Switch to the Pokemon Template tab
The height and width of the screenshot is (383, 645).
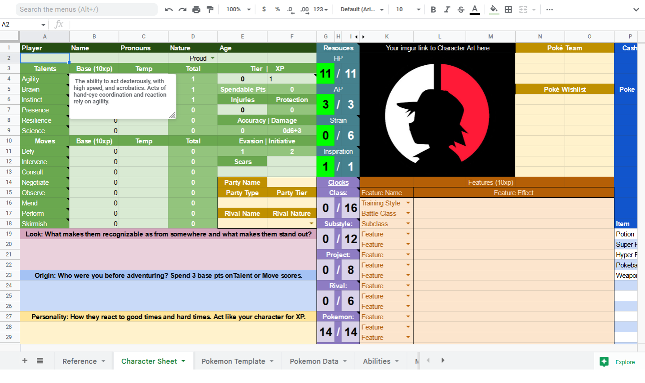click(238, 361)
